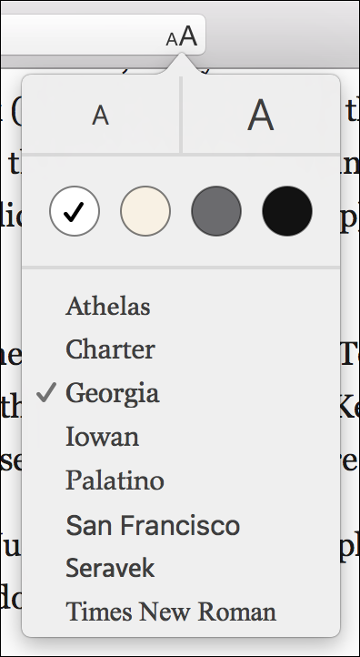
Task: Change font to Iowan
Action: [102, 437]
